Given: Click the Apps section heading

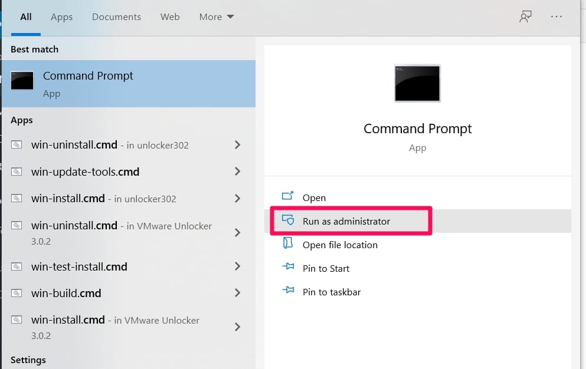Looking at the screenshot, I should tap(22, 120).
